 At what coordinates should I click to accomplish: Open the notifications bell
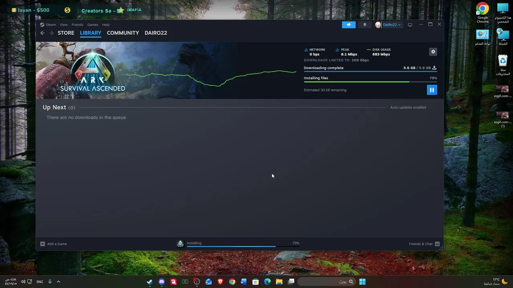pos(365,25)
